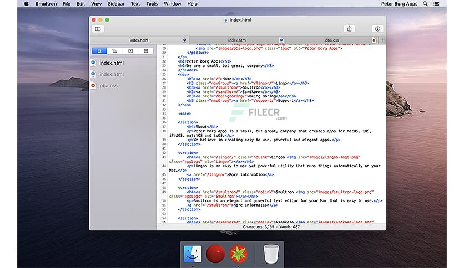464x268 pixels.
Task: Expand the Text menu
Action: coord(135,4)
